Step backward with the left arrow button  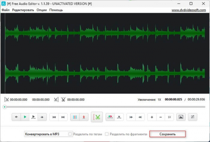coord(16,117)
